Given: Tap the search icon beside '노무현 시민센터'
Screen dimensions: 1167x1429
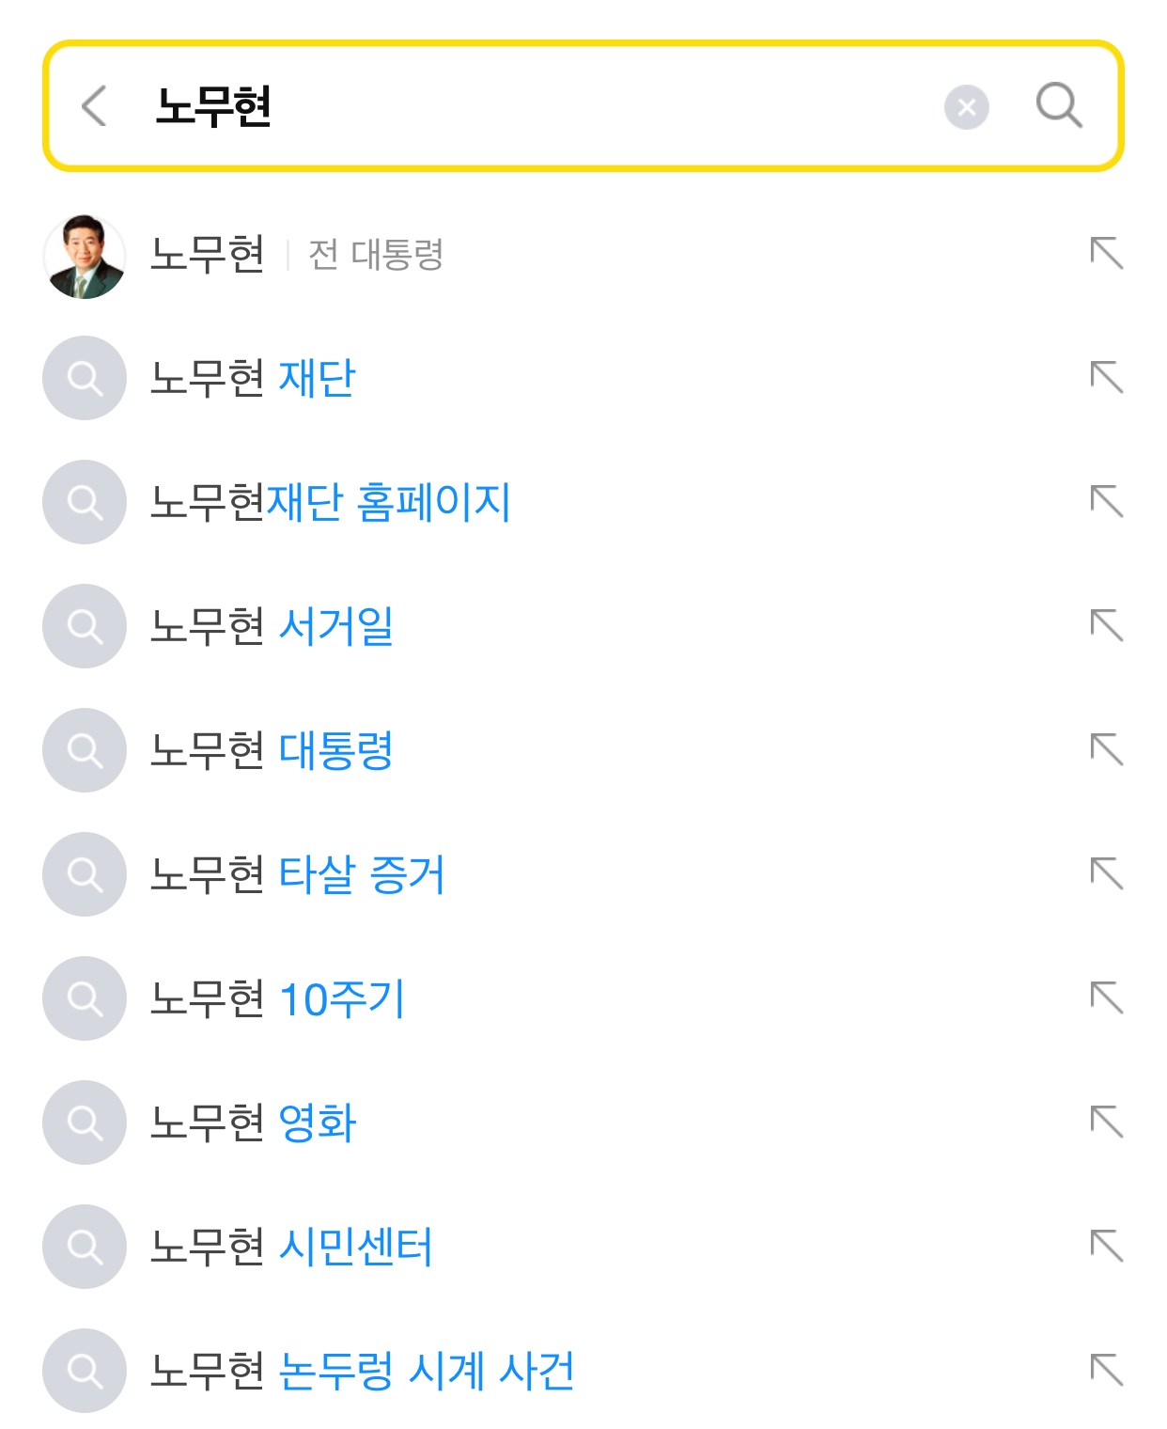Looking at the screenshot, I should (85, 1247).
